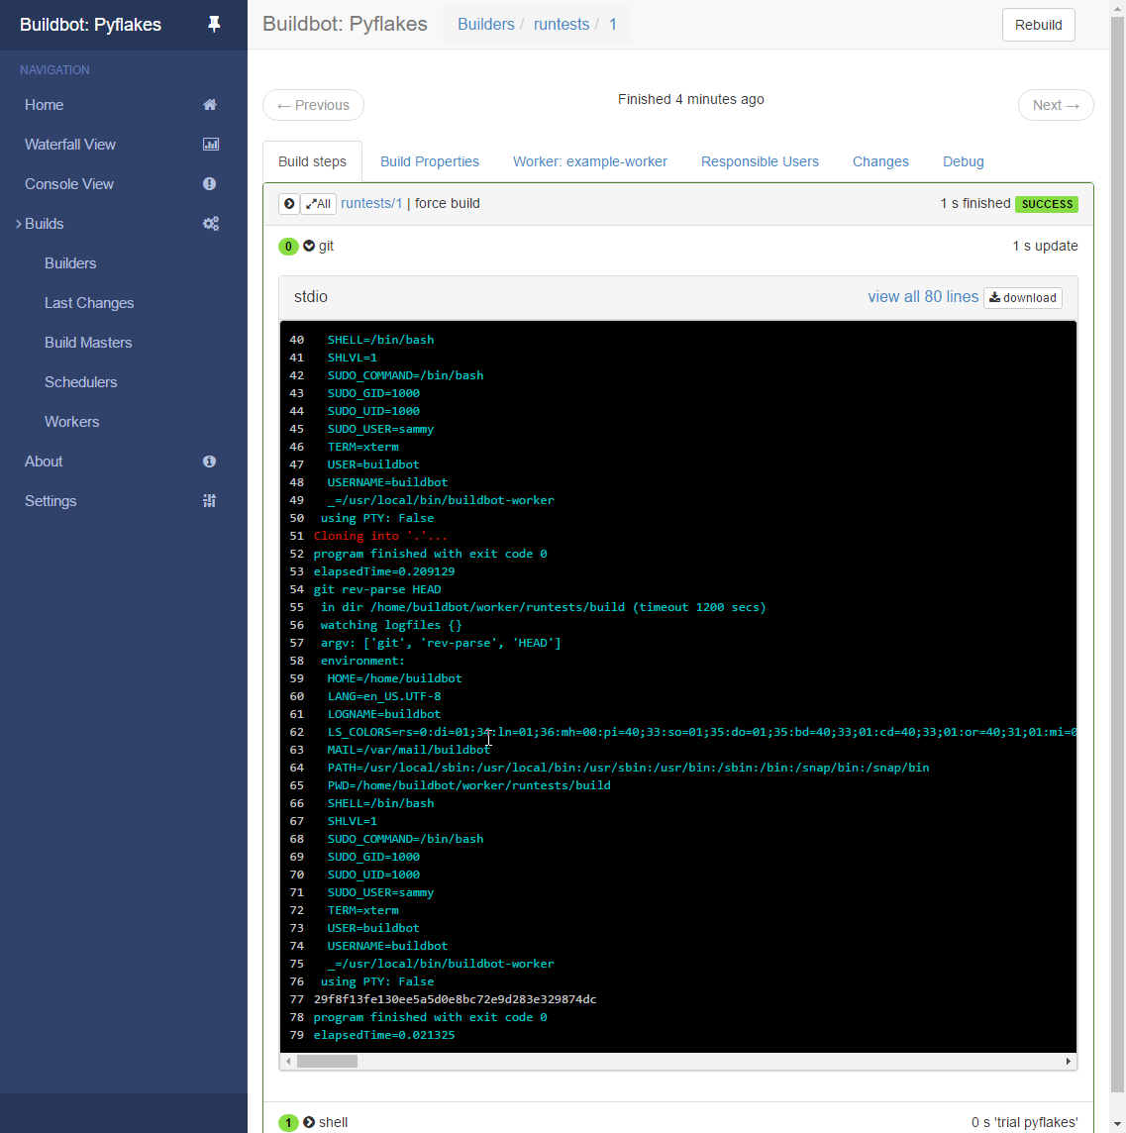Expand the shell step details
This screenshot has height=1133, width=1126.
(309, 1122)
